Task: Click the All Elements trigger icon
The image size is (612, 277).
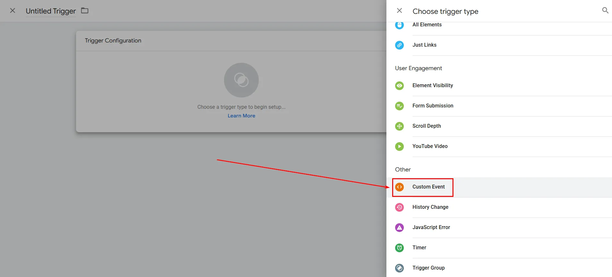Action: tap(399, 25)
